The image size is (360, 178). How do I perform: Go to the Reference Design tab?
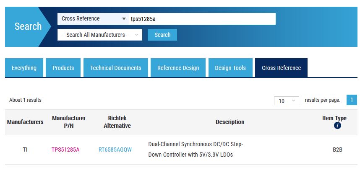[x=178, y=68]
